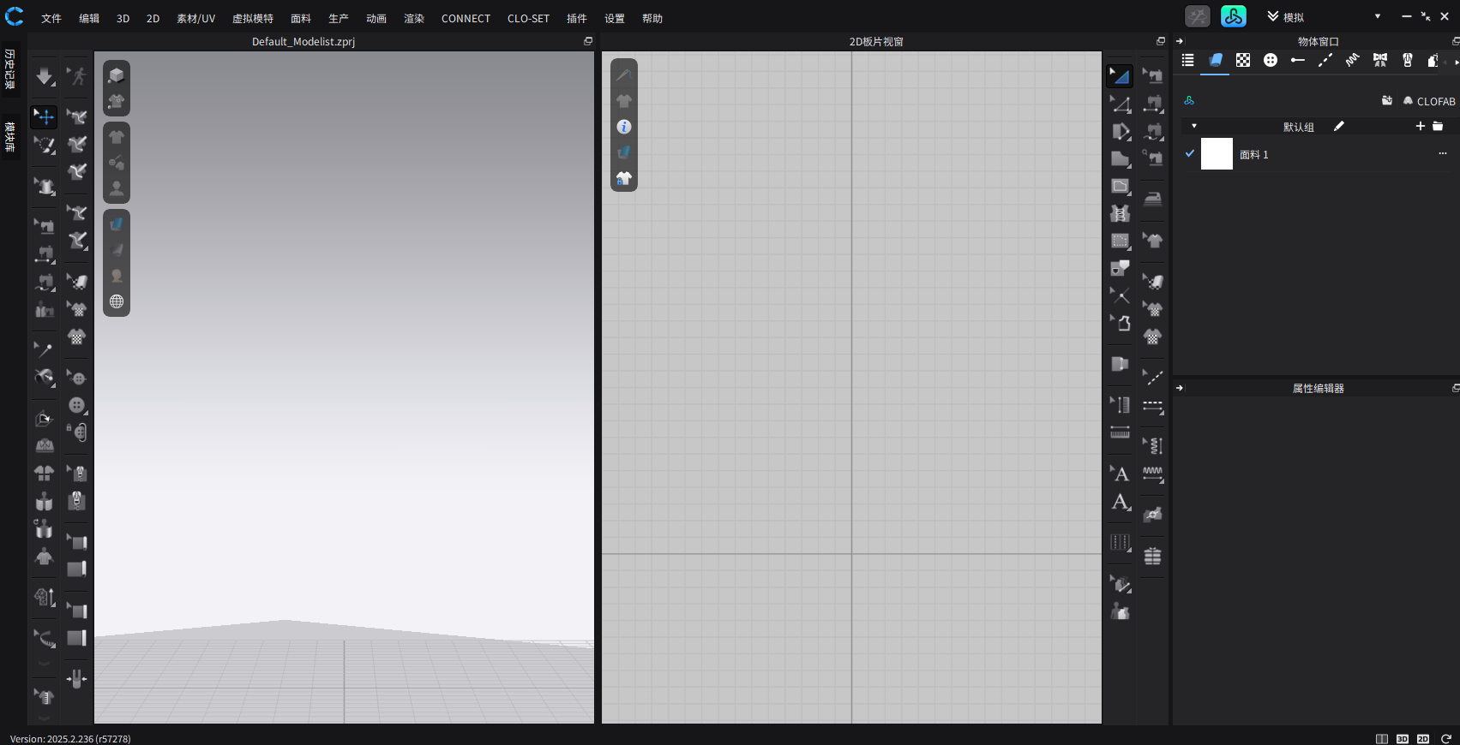
Task: Open the three-dot menu for 面料 1
Action: click(1443, 154)
